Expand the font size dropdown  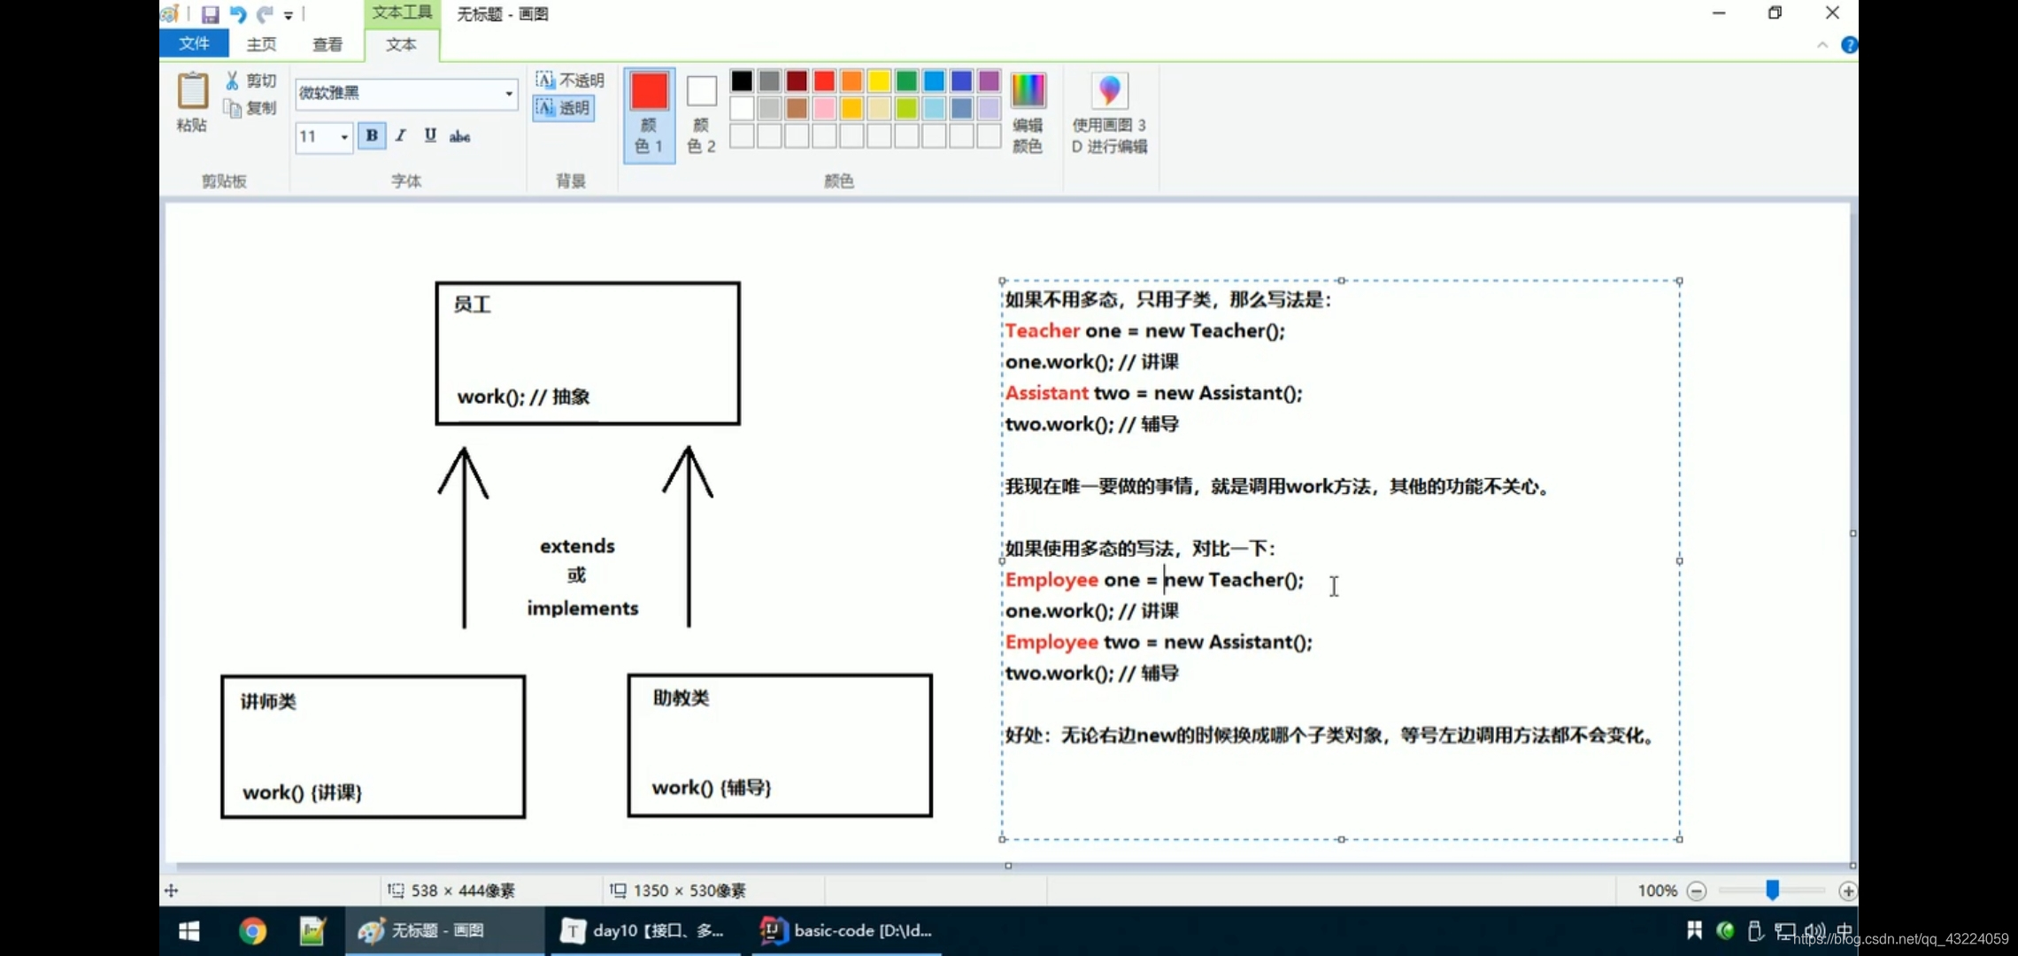(344, 136)
